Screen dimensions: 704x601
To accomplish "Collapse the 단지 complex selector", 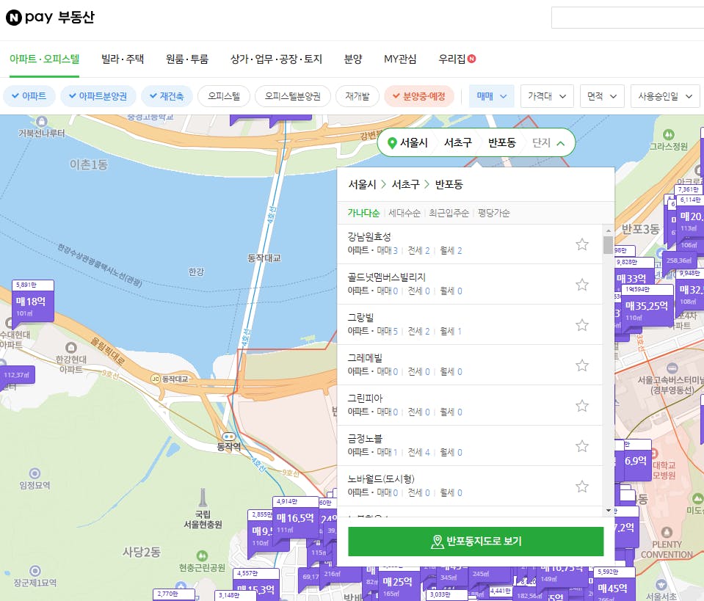I will (x=548, y=143).
